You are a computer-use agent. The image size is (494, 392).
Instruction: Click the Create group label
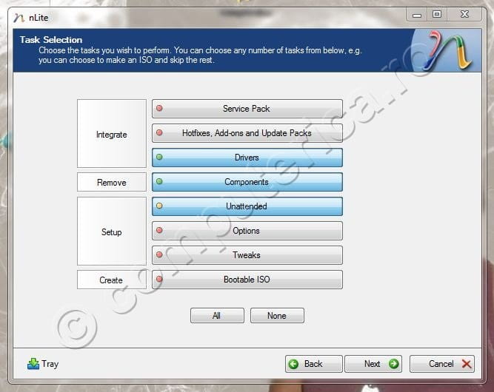tap(112, 280)
